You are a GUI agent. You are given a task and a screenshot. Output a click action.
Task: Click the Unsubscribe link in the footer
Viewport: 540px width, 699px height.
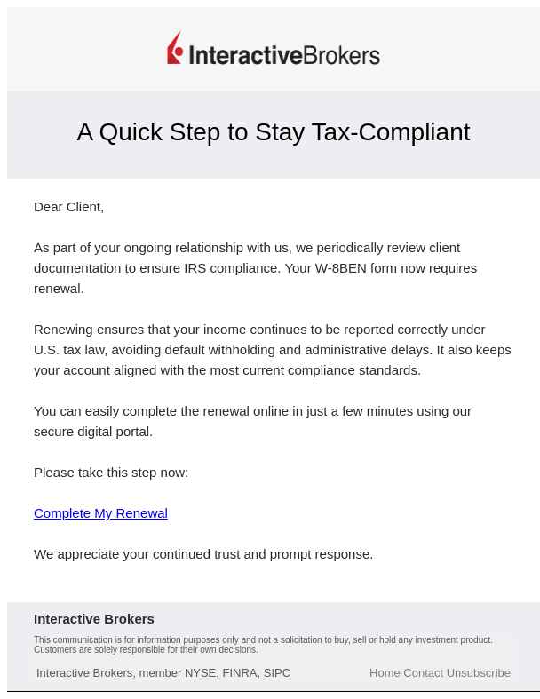click(479, 673)
